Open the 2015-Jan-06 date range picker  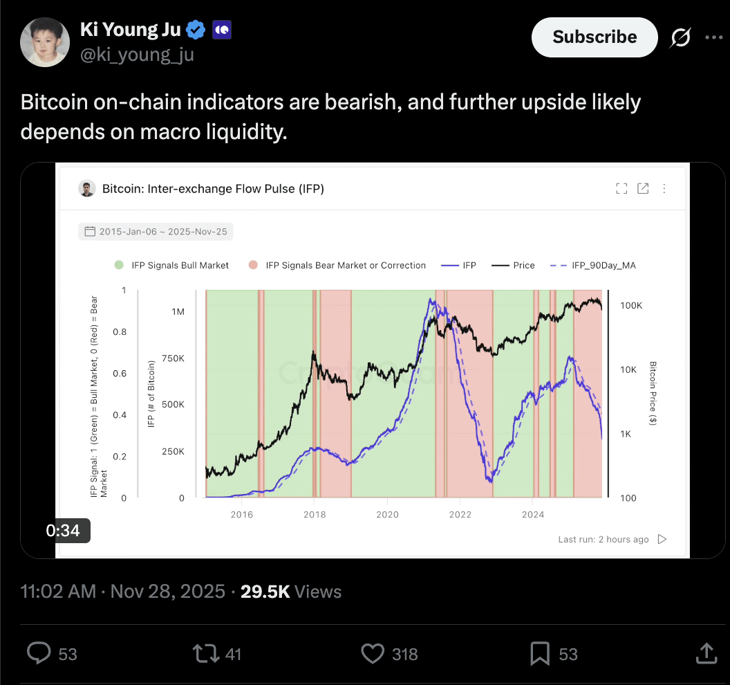pyautogui.click(x=156, y=232)
